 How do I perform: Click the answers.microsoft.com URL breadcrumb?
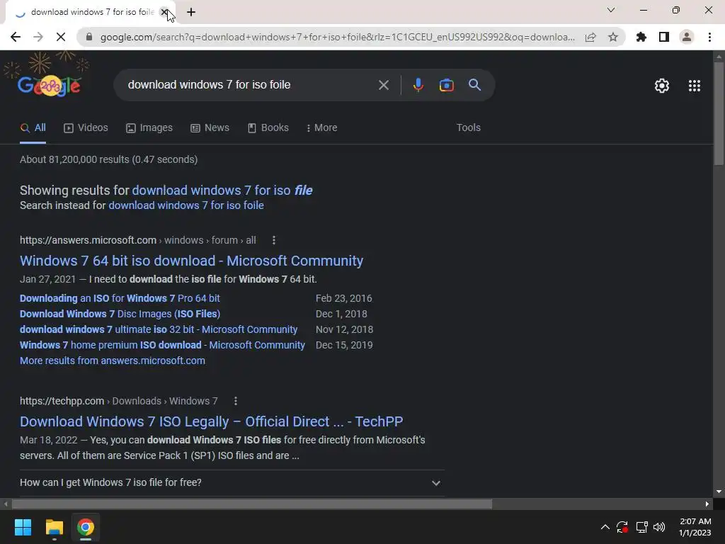[x=138, y=240]
